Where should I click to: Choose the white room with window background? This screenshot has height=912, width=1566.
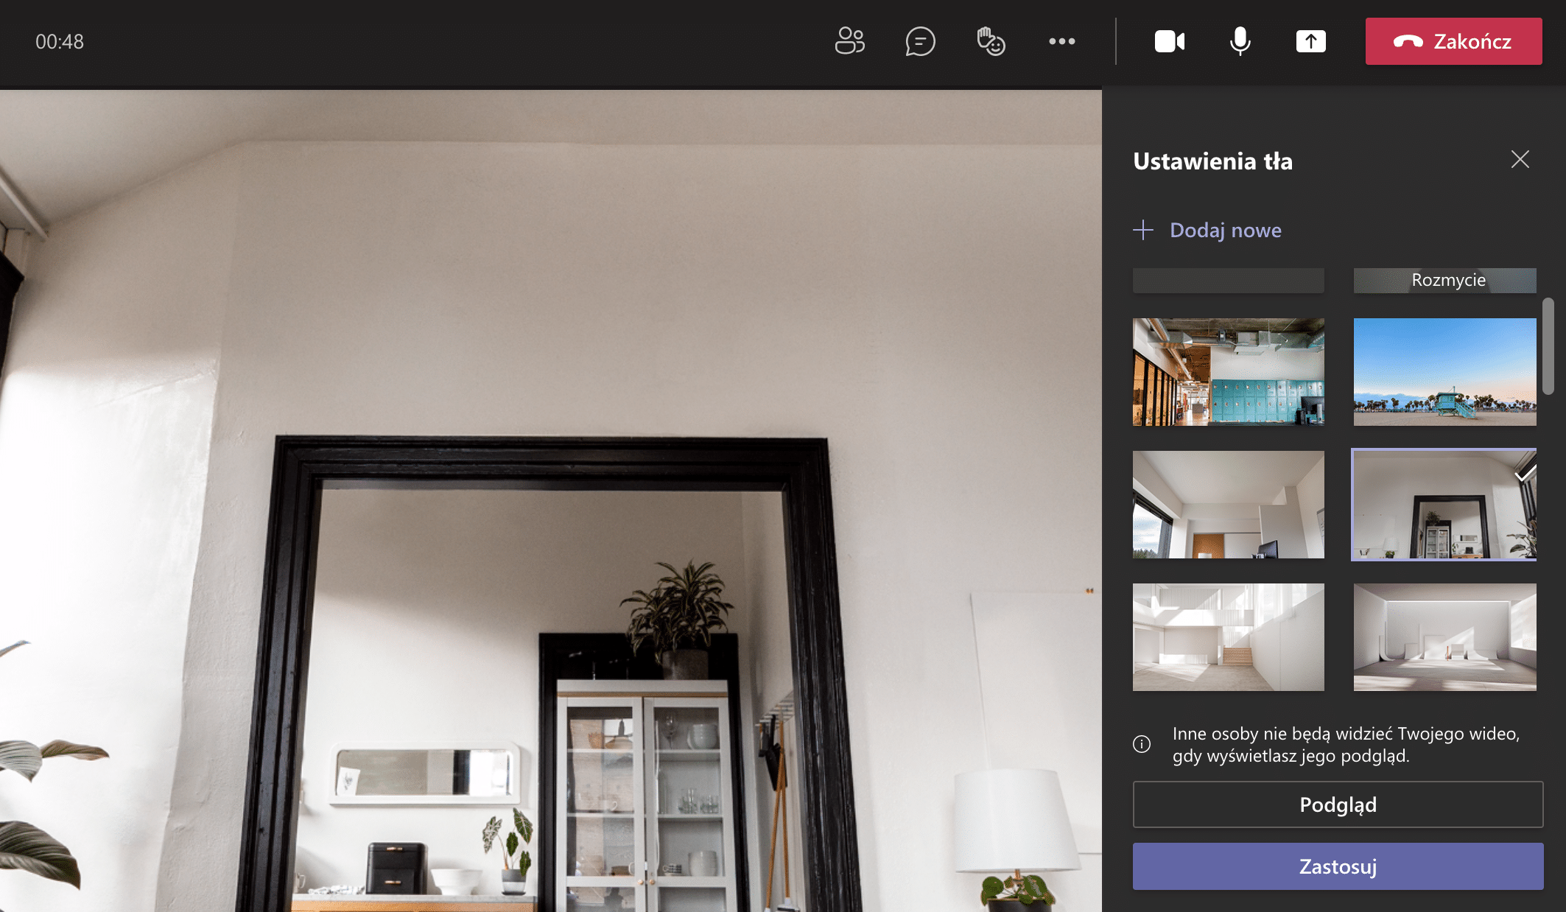coord(1228,505)
